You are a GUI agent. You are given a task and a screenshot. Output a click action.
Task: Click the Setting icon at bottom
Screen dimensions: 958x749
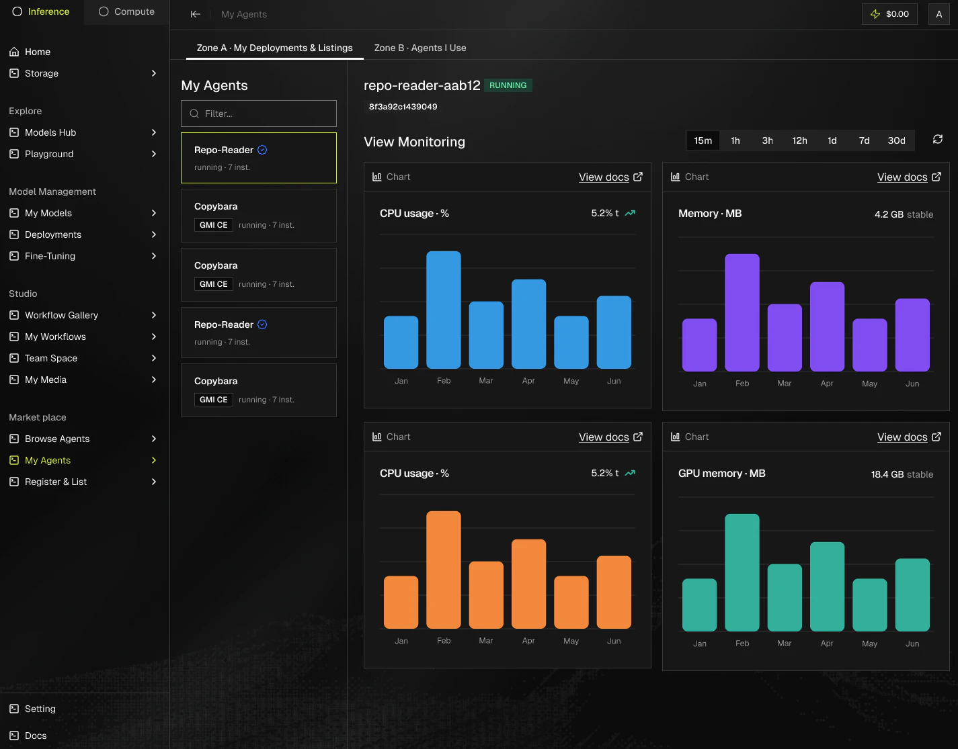pyautogui.click(x=14, y=709)
